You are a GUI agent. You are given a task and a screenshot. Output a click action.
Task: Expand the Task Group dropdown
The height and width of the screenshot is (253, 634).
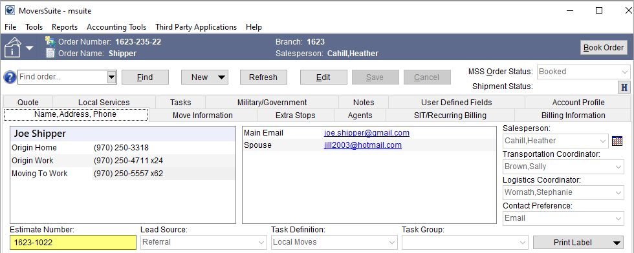click(x=523, y=243)
